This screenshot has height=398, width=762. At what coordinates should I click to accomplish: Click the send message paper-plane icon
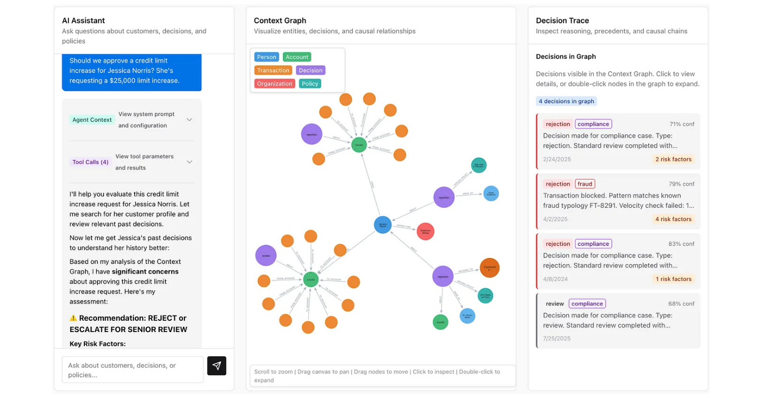click(x=217, y=366)
